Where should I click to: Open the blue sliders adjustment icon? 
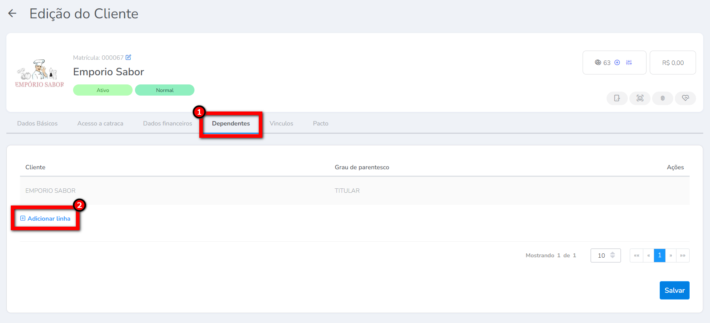629,63
